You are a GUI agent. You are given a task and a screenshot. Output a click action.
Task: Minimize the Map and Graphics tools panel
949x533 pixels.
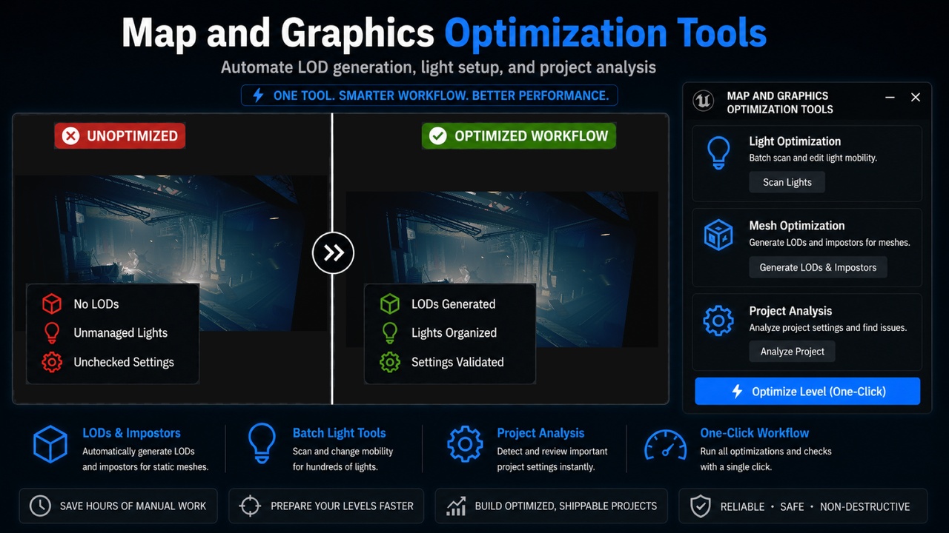click(889, 97)
